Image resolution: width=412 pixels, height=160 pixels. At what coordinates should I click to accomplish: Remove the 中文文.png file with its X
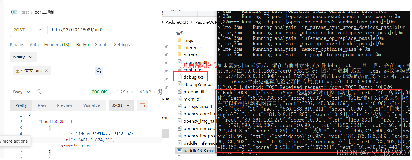pos(46,71)
